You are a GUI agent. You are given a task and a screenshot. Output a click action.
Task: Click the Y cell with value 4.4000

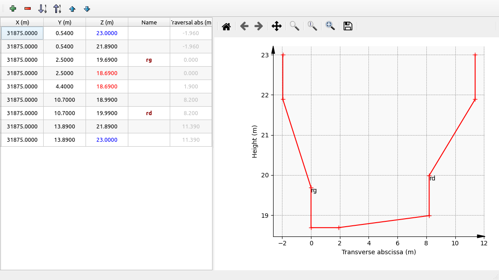coord(65,87)
